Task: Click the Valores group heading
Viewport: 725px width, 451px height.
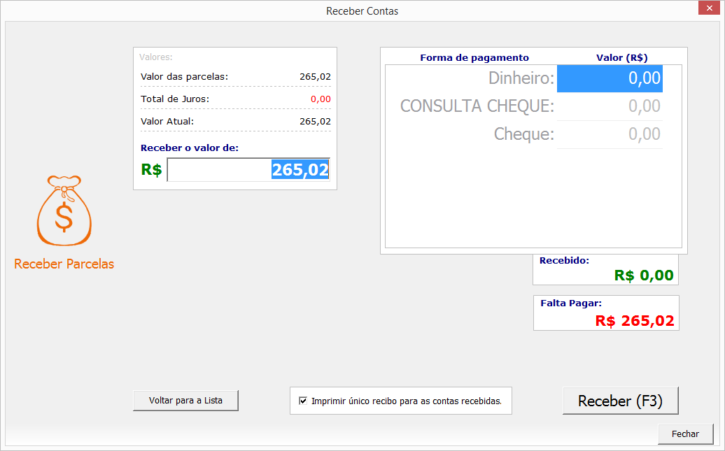Action: (x=156, y=57)
